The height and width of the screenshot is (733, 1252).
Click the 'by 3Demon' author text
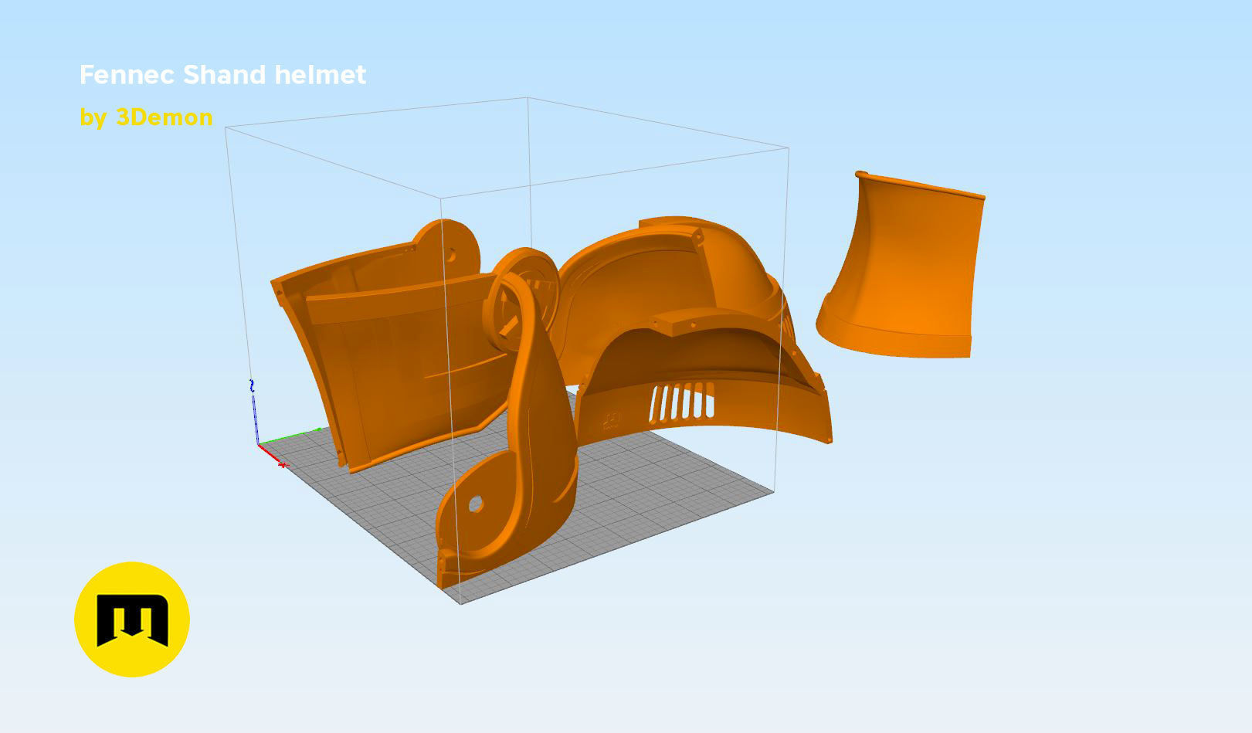point(146,117)
